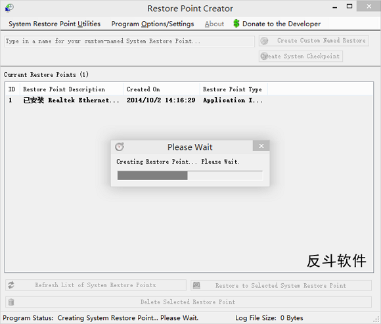Click the window resize grip
The image size is (381, 324).
pos(377,319)
